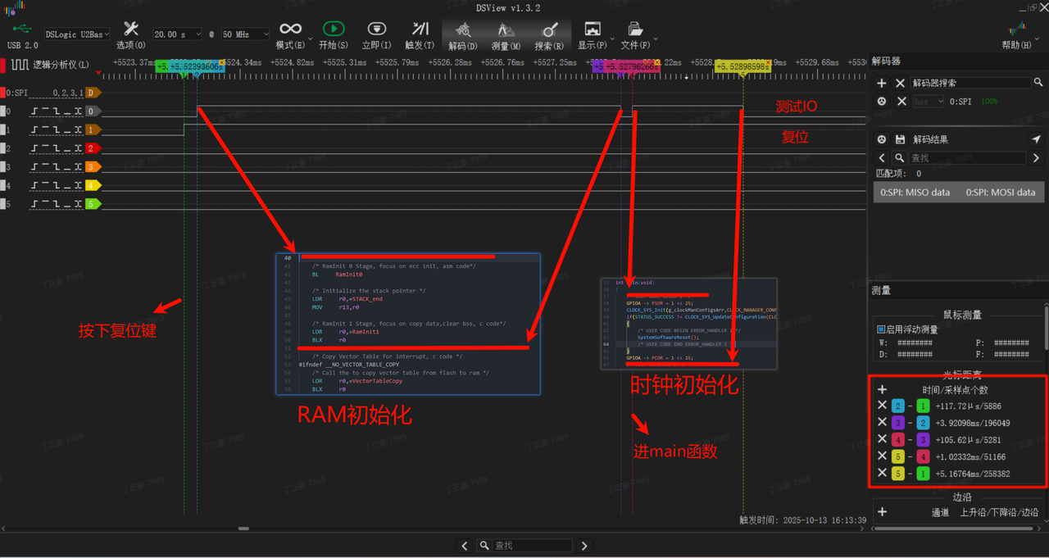Open the Search (搜索) tool
This screenshot has height=558, width=1049.
coord(549,30)
